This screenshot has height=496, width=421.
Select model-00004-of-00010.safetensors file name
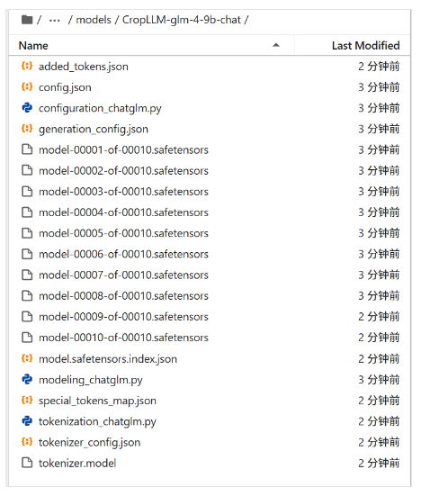click(123, 212)
